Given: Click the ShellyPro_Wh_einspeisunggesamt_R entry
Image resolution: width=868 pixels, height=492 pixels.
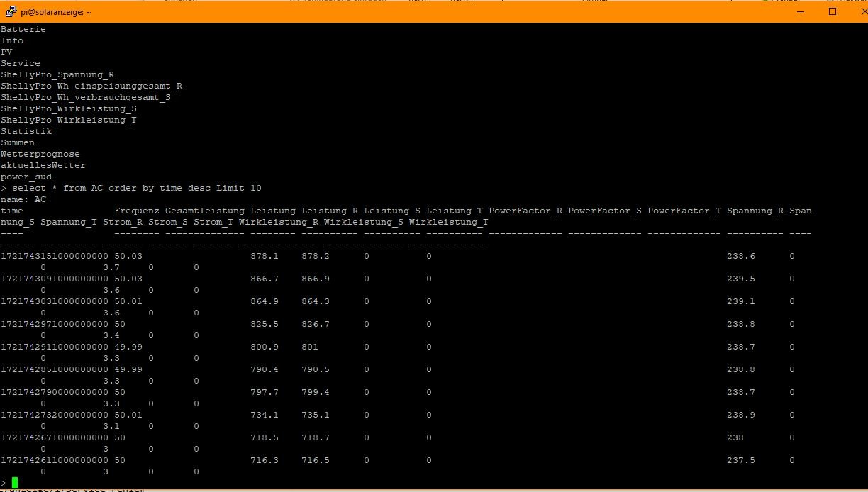Looking at the screenshot, I should click(x=91, y=86).
